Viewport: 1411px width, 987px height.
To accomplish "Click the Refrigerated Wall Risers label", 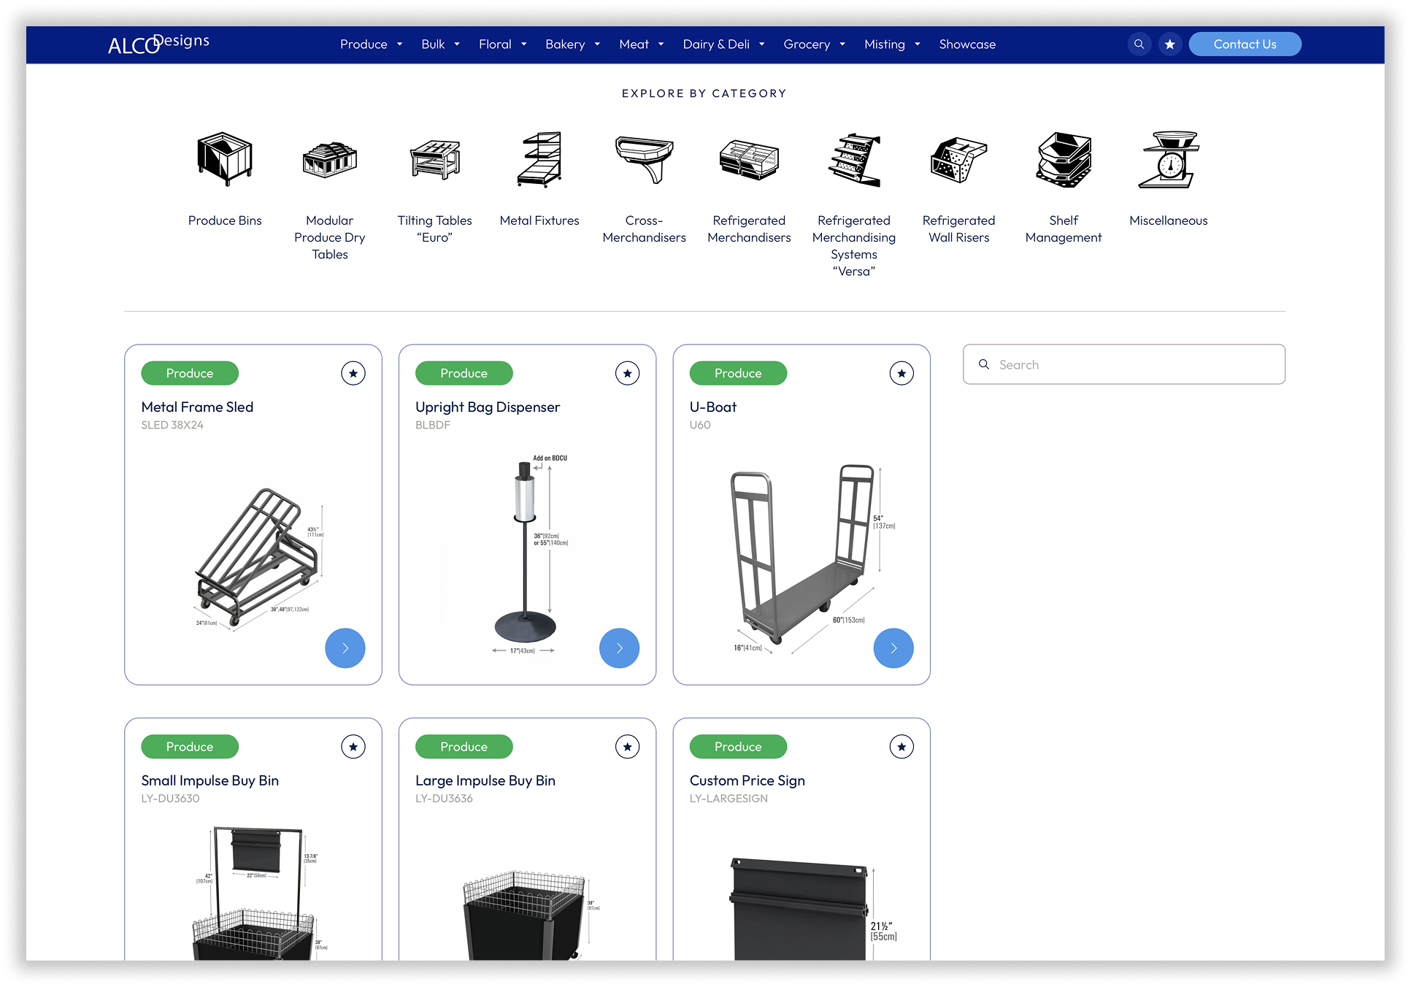I will click(958, 229).
